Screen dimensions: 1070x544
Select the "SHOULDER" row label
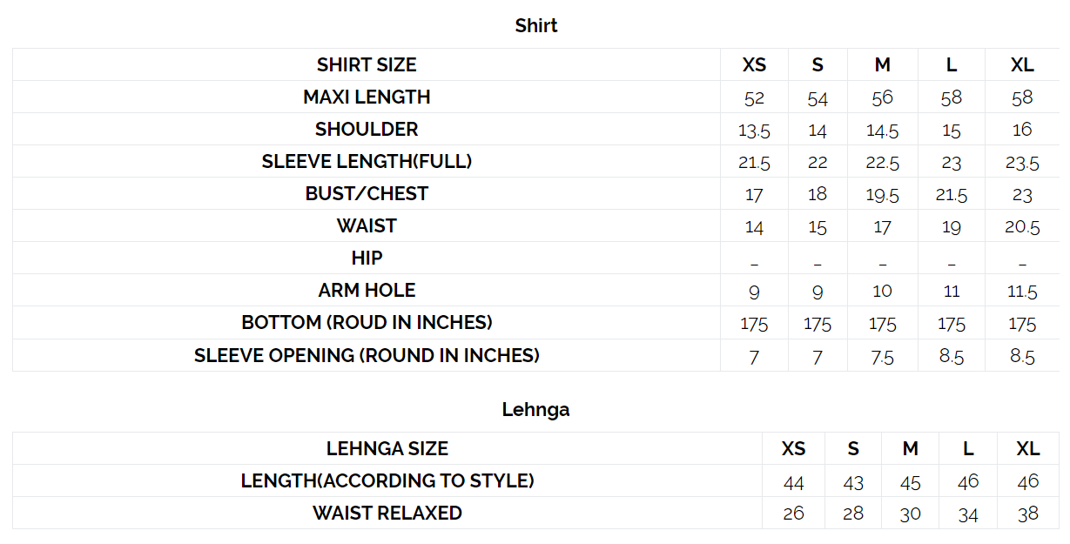coord(367,130)
